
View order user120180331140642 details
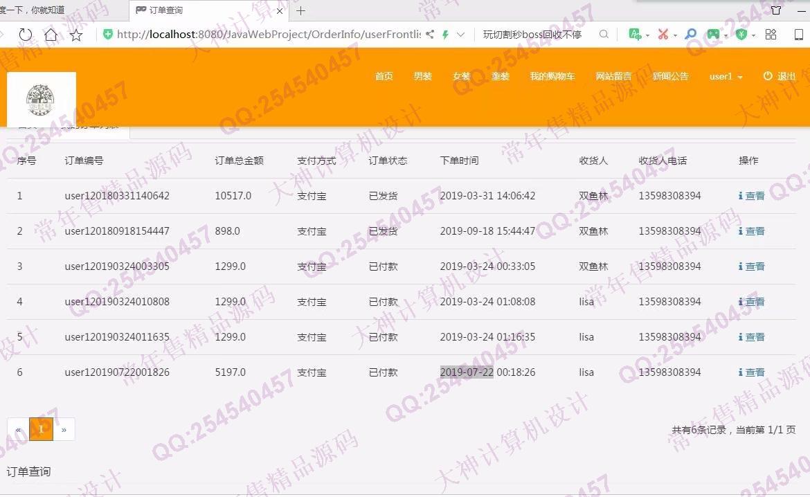click(752, 196)
